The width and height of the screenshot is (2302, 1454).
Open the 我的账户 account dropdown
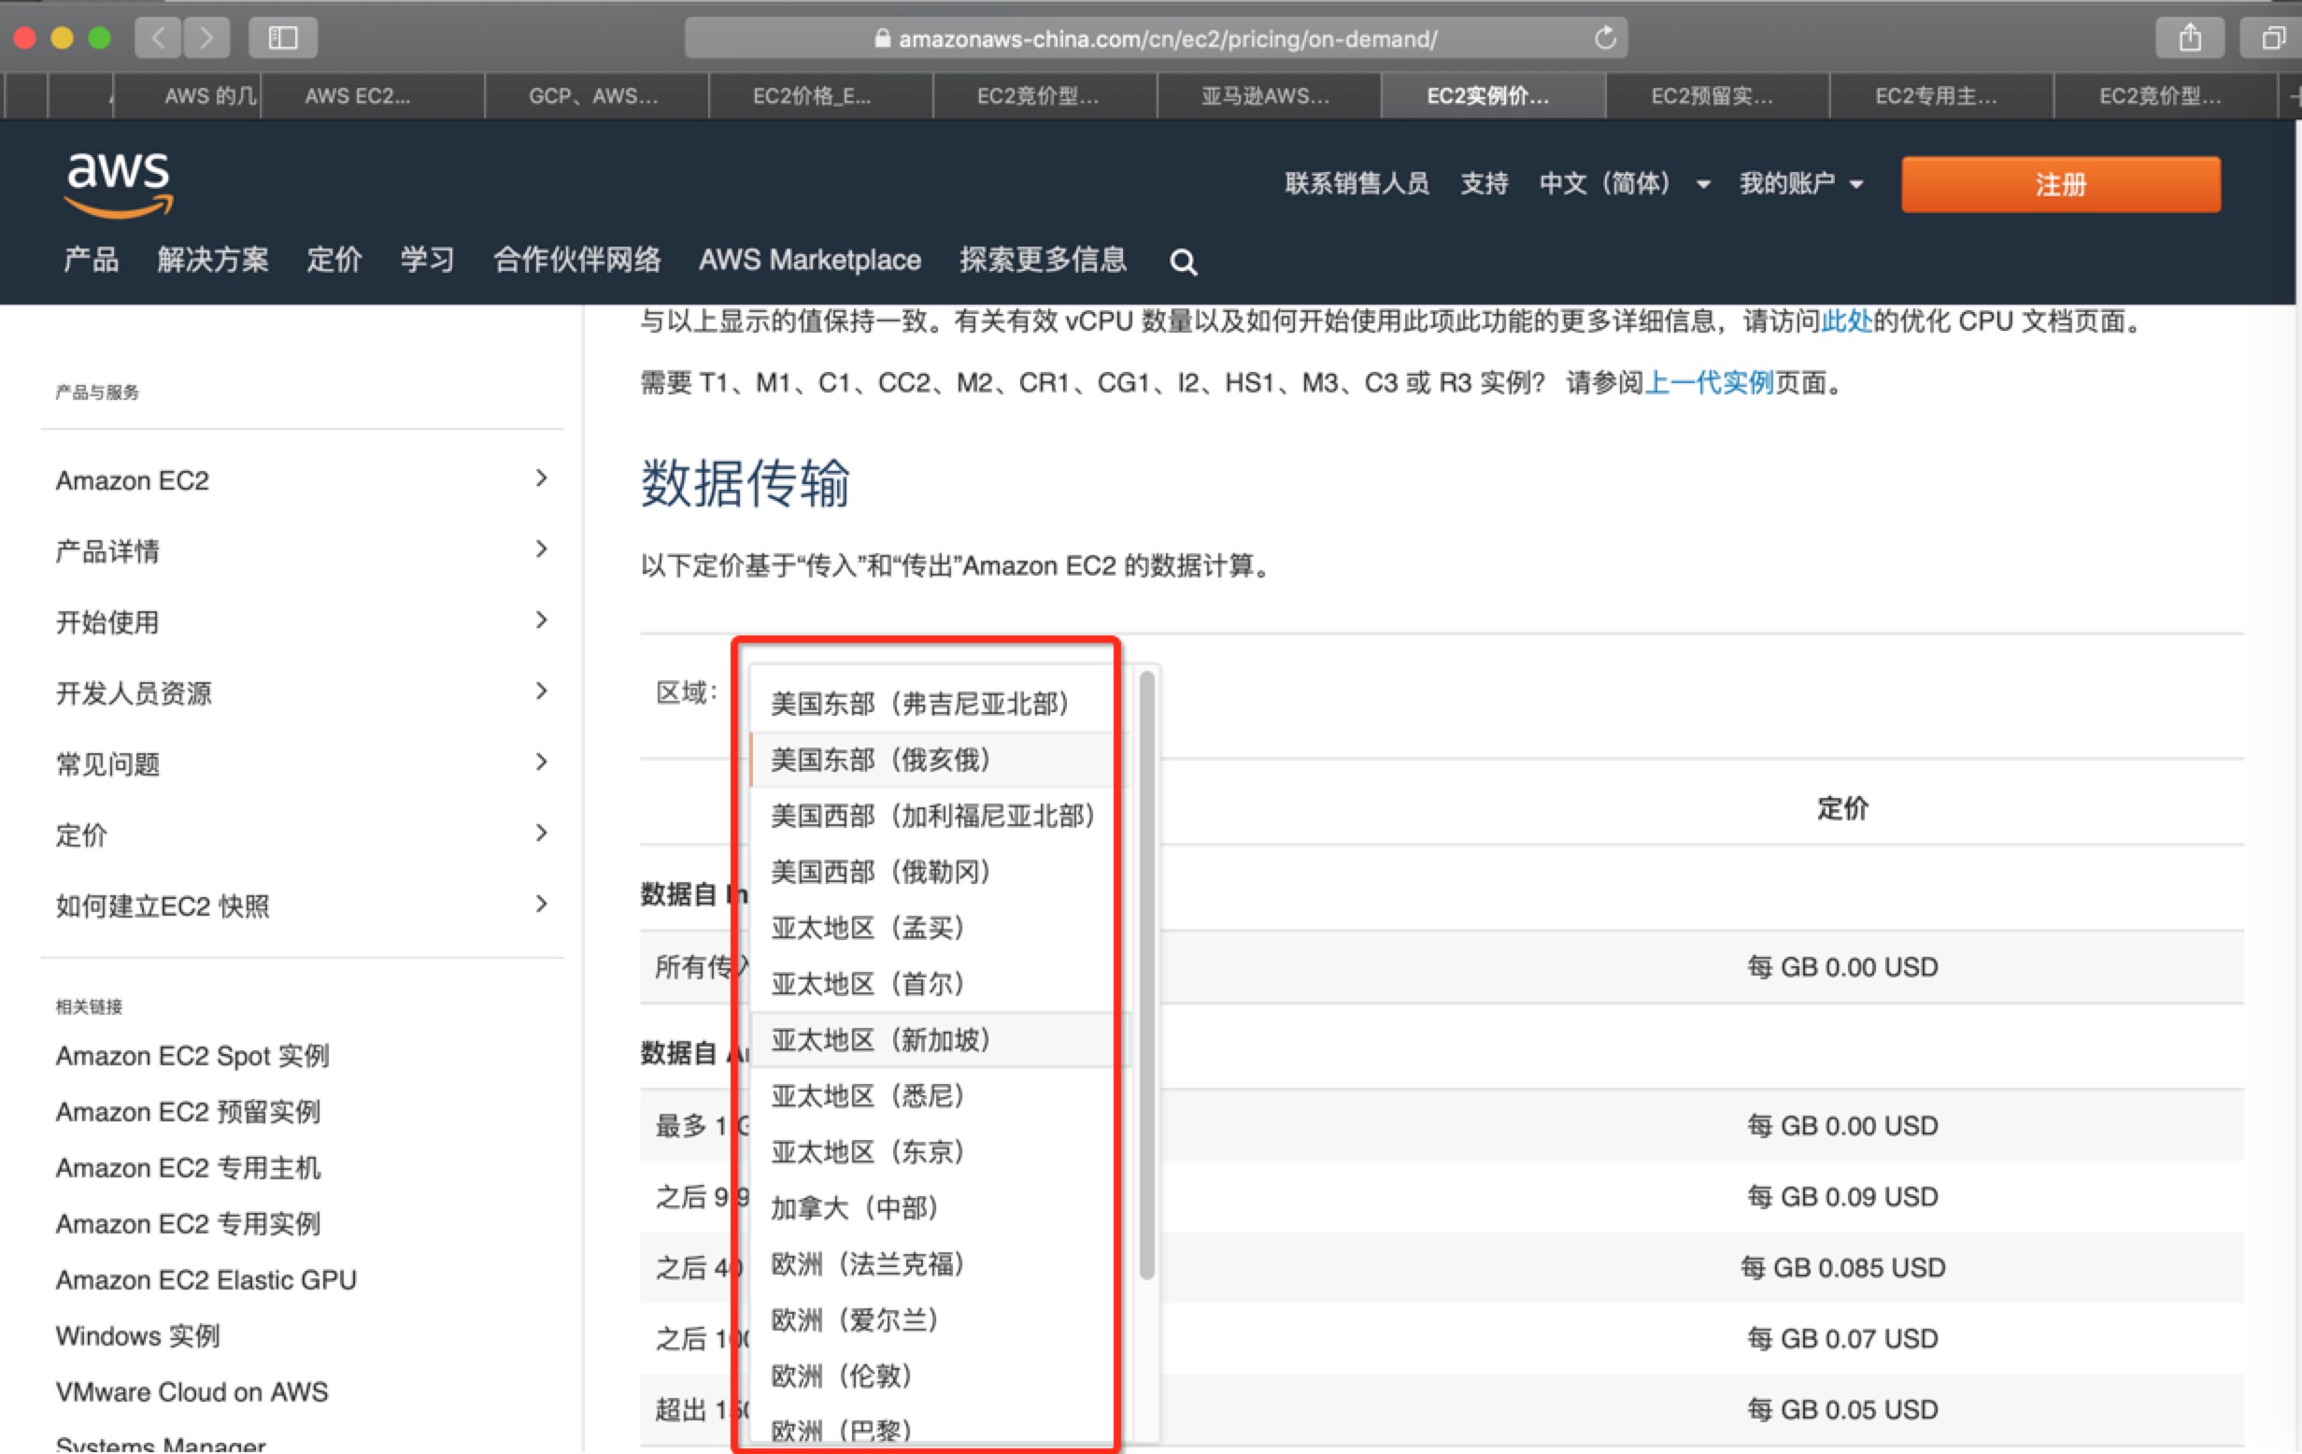point(1801,183)
